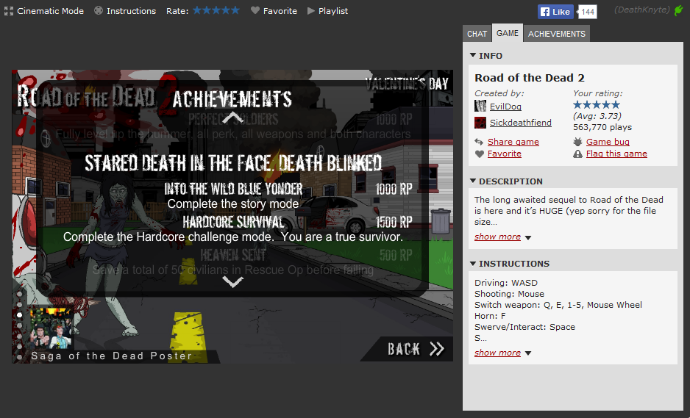Set your rating to fifth star in info panel
The width and height of the screenshot is (690, 418).
pyautogui.click(x=616, y=104)
